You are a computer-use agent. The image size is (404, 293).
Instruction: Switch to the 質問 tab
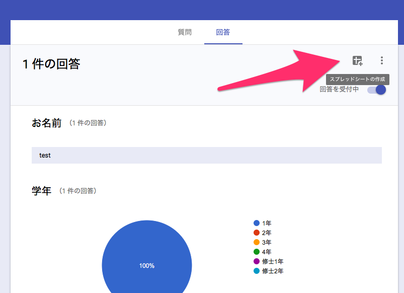click(184, 31)
